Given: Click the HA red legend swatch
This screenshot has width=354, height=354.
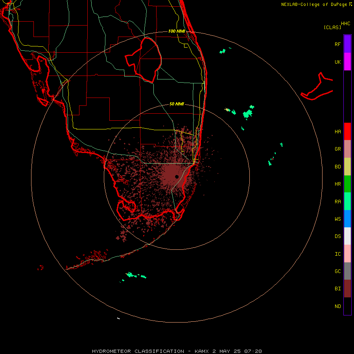Looking at the screenshot, I should (x=347, y=131).
